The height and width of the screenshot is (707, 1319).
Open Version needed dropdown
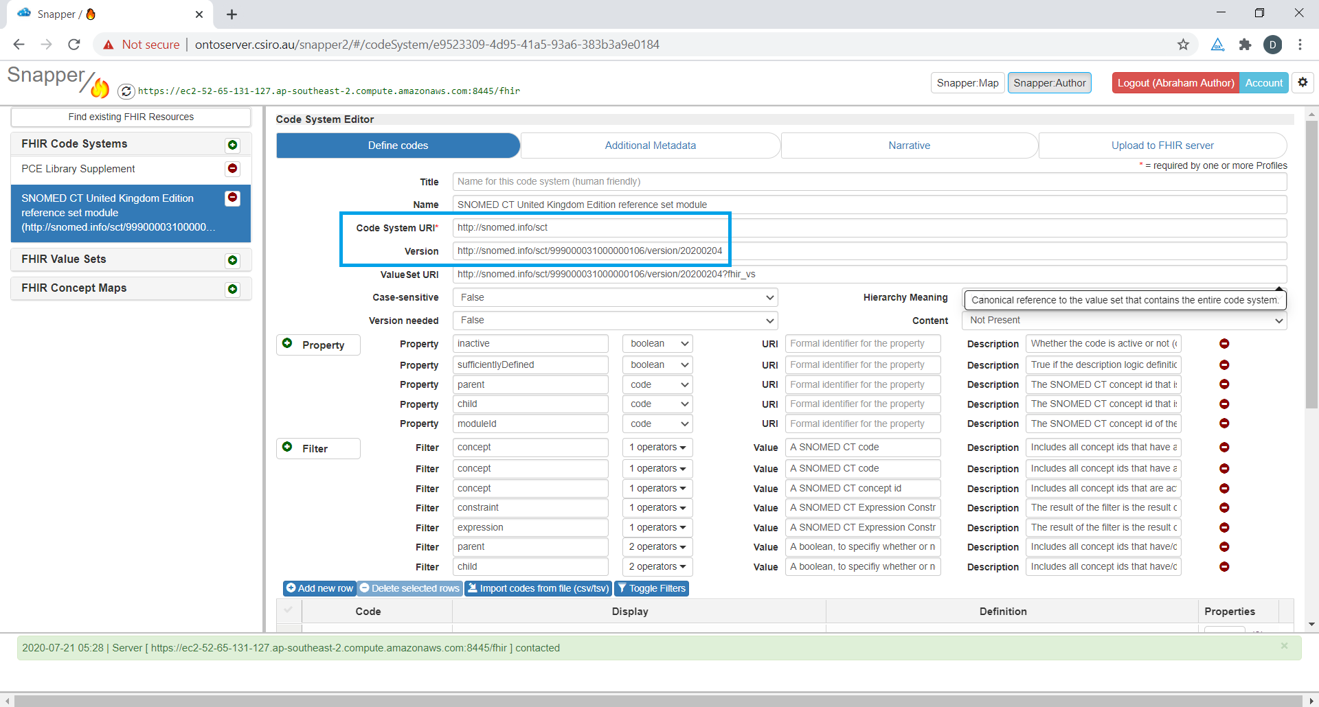click(615, 320)
